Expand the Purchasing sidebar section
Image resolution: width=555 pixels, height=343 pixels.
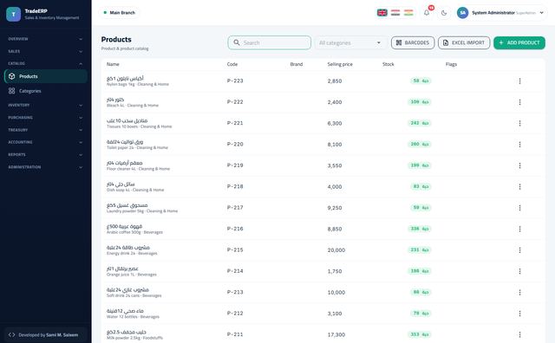click(45, 118)
